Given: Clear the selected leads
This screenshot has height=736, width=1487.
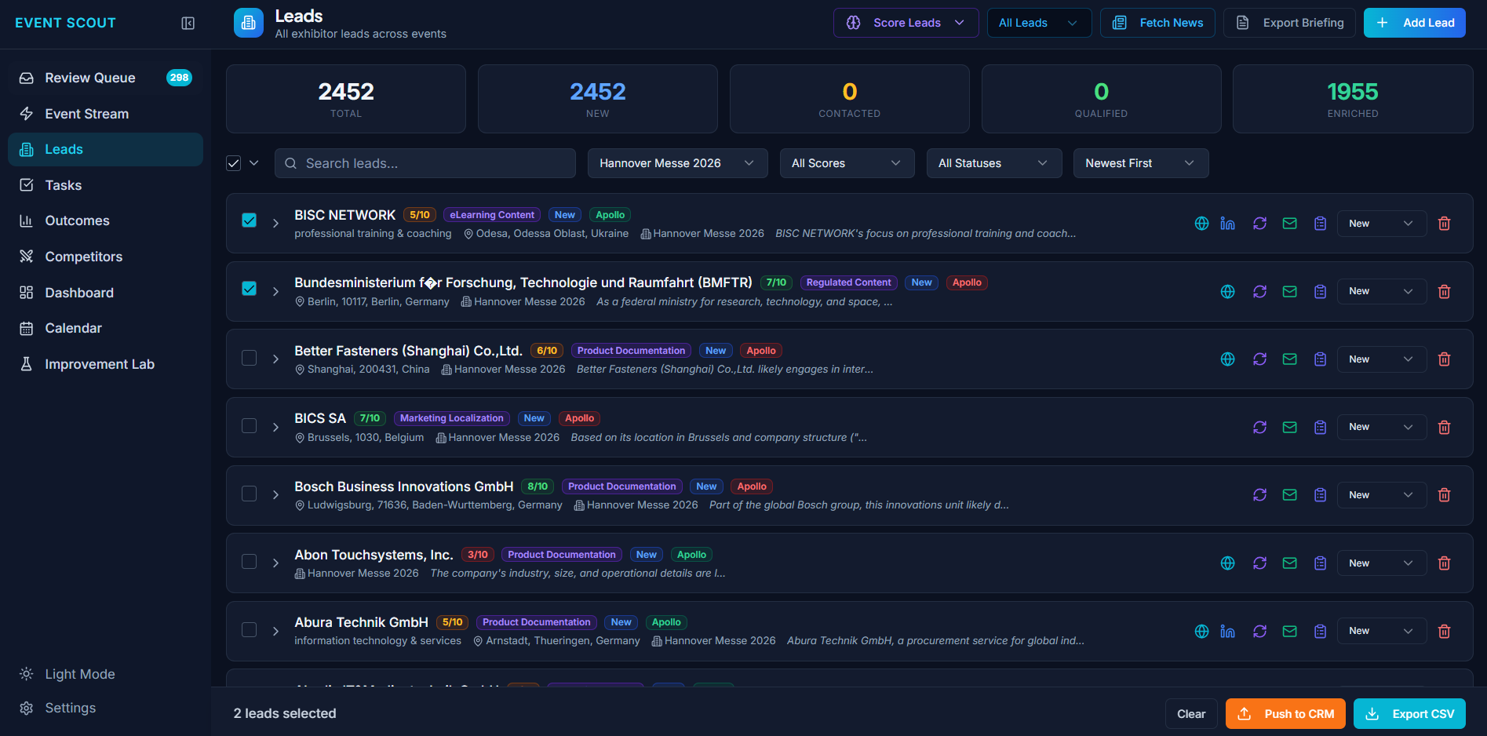Looking at the screenshot, I should pos(1190,714).
